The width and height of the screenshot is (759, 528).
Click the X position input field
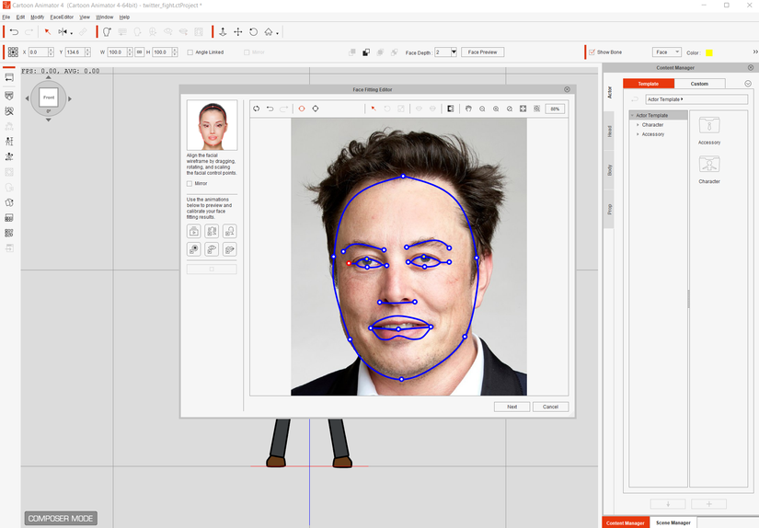point(39,52)
